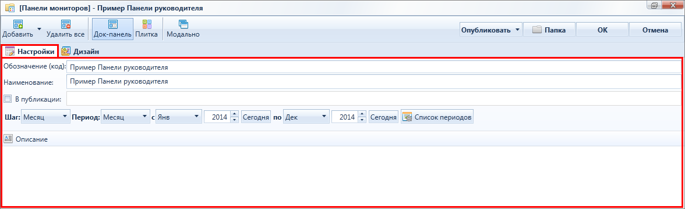Click the Добавить toolbar icon

tap(18, 24)
